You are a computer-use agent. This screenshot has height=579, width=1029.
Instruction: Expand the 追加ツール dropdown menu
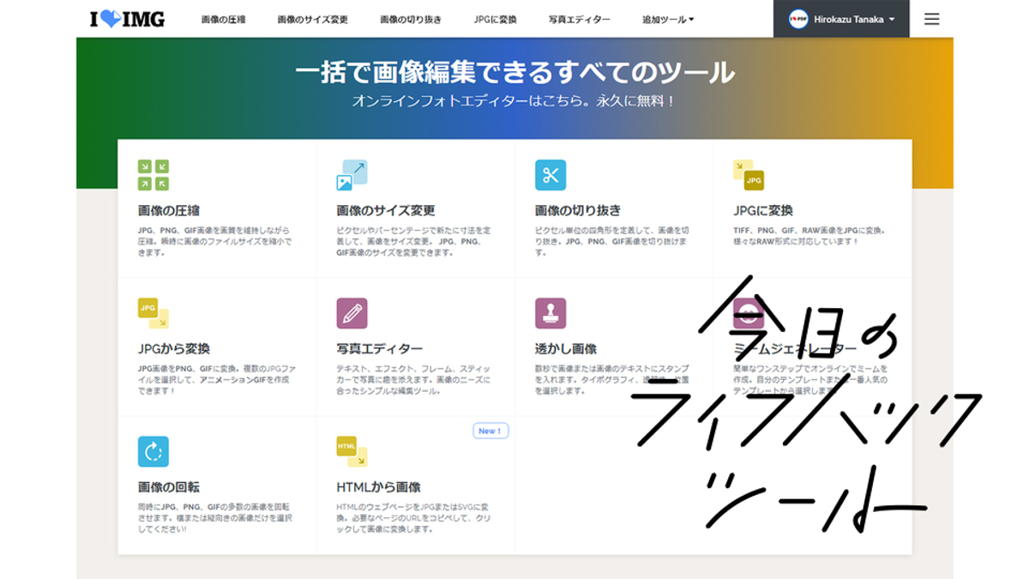click(668, 19)
